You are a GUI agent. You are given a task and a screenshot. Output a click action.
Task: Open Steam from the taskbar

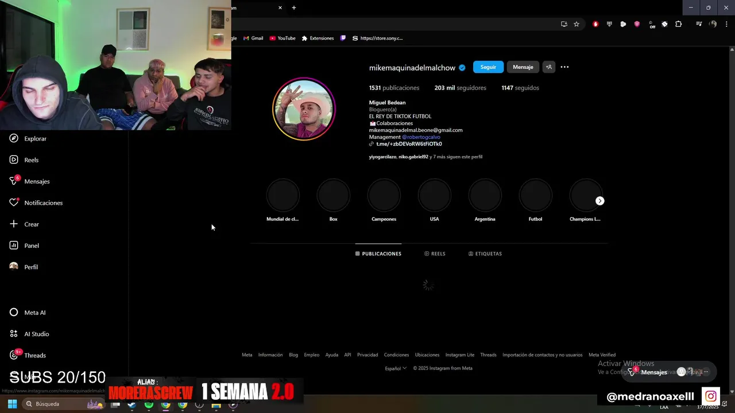pos(132,404)
